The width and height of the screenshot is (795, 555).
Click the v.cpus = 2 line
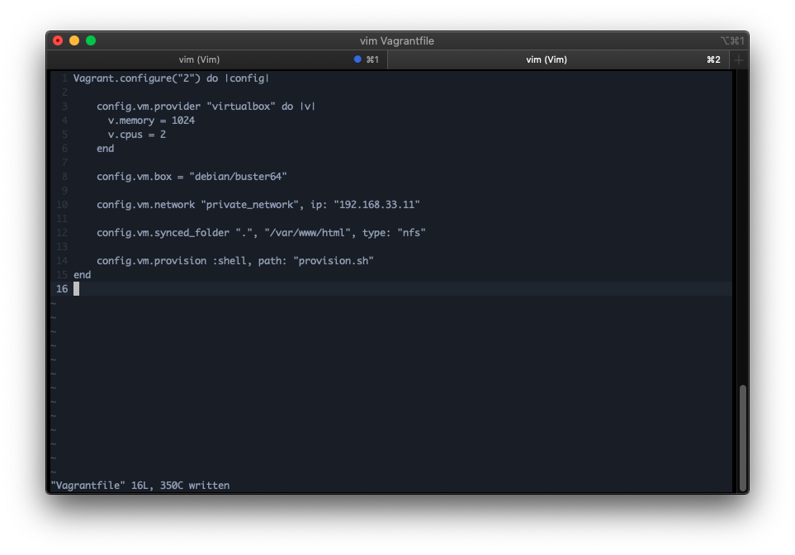[136, 135]
